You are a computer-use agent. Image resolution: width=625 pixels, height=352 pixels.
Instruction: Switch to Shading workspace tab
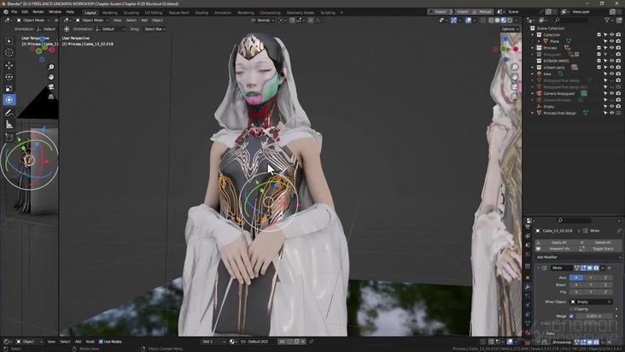click(202, 13)
